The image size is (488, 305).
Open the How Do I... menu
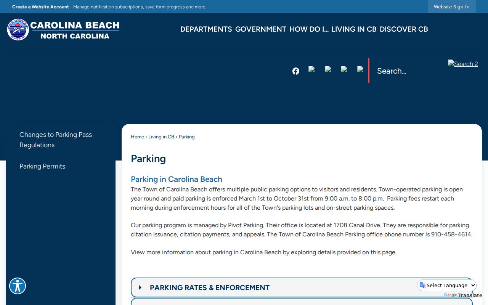(309, 29)
